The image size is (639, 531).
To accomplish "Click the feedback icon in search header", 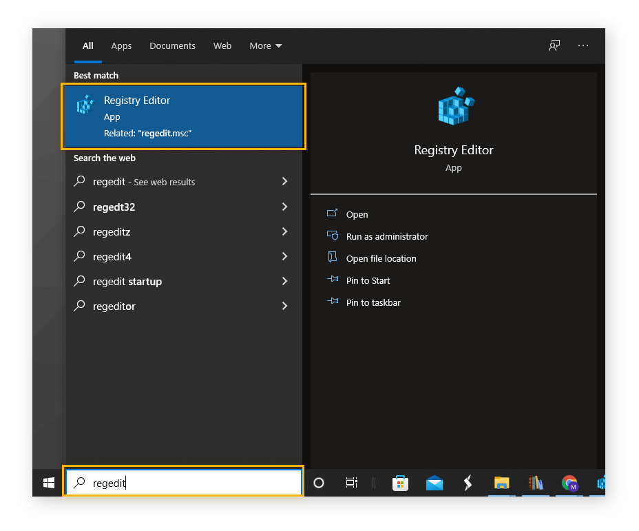I will (554, 45).
